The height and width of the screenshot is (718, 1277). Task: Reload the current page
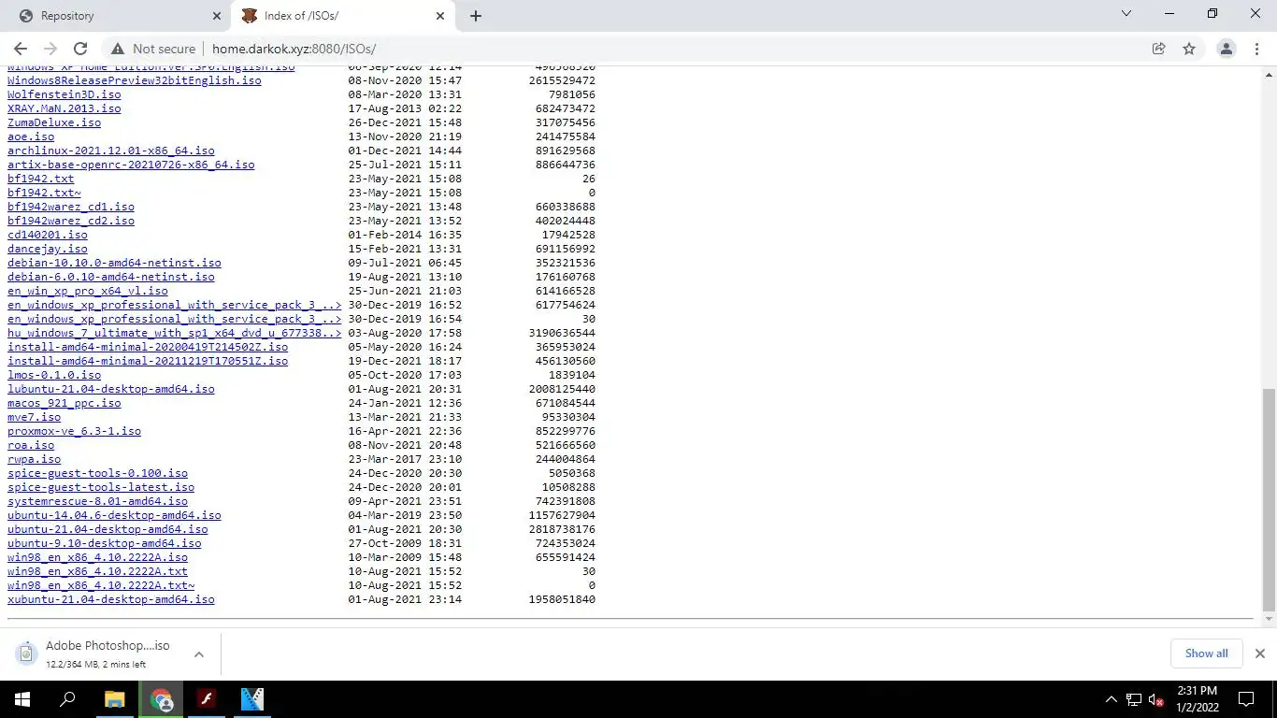coord(80,49)
